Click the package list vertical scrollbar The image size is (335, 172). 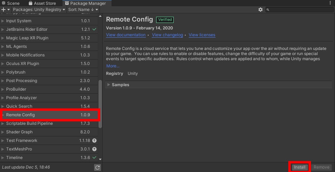coord(100,103)
